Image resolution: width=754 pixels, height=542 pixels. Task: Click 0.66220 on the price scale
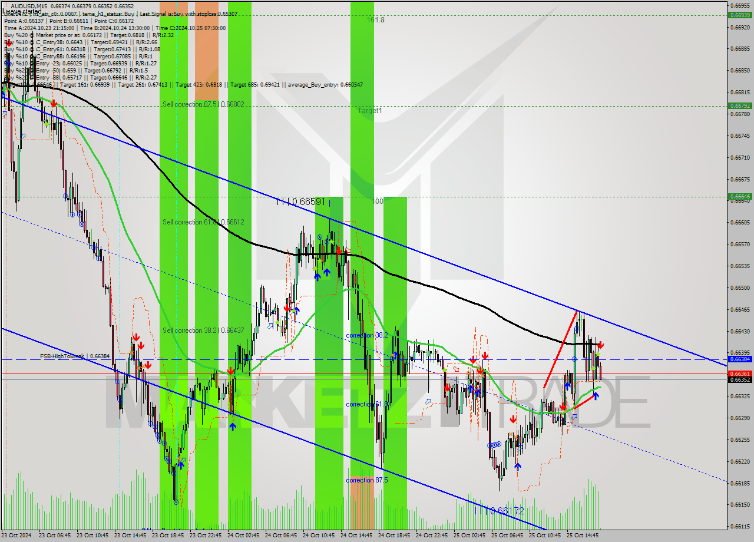(x=739, y=461)
